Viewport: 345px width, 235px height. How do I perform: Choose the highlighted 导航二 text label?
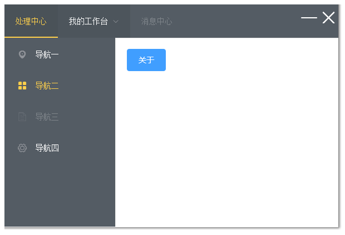[47, 86]
